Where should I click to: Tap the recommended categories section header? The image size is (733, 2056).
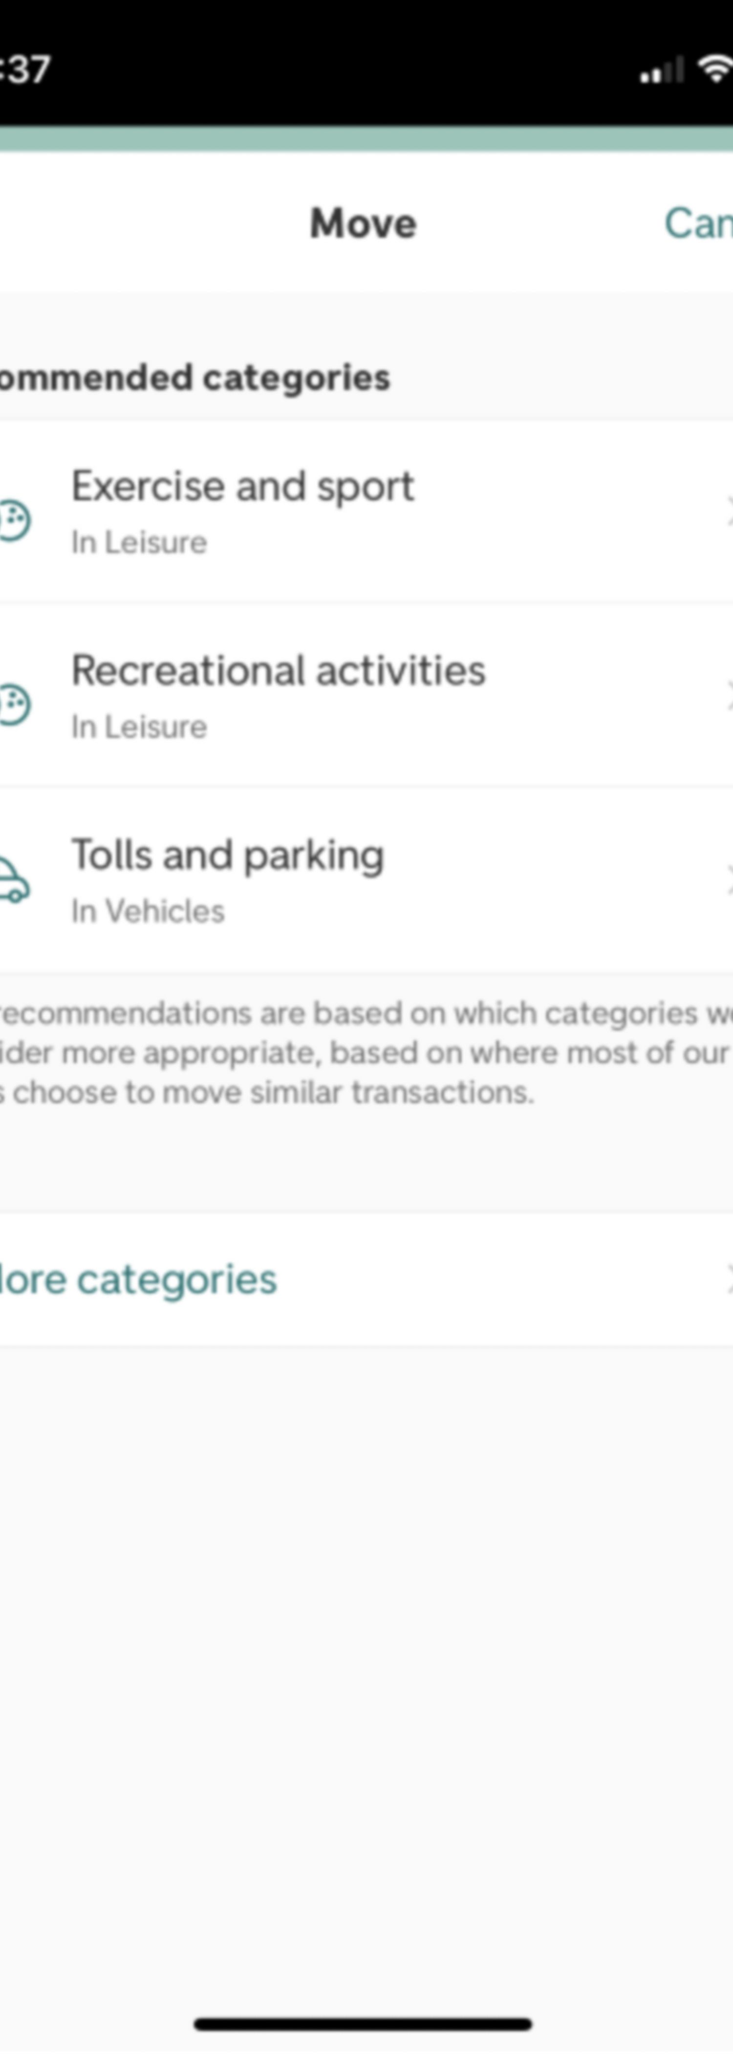[194, 378]
